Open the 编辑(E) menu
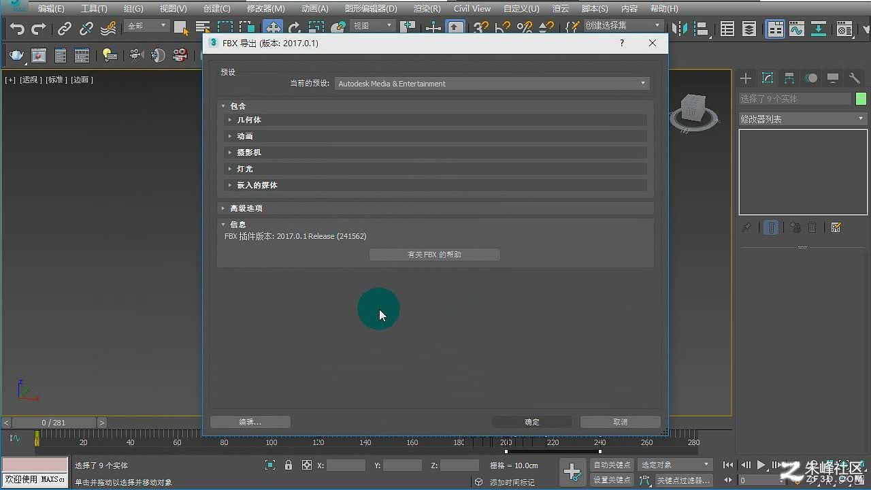The width and height of the screenshot is (871, 490). (51, 9)
